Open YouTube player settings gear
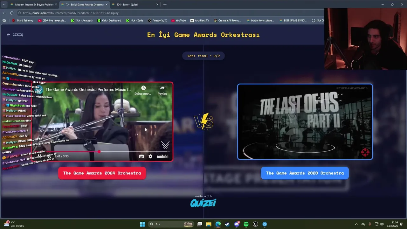Image resolution: width=407 pixels, height=229 pixels. tap(150, 156)
